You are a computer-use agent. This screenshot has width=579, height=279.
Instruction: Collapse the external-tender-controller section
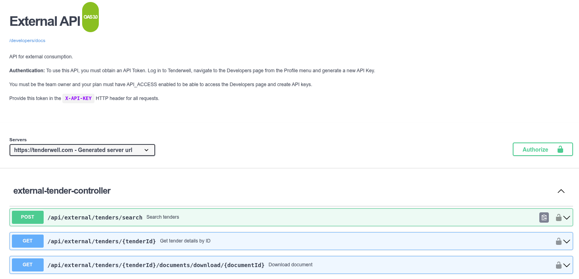tap(561, 191)
